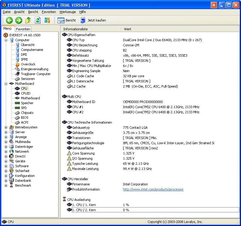Select the Energieverwaltung icon
The height and width of the screenshot is (226, 241).
tap(17, 69)
